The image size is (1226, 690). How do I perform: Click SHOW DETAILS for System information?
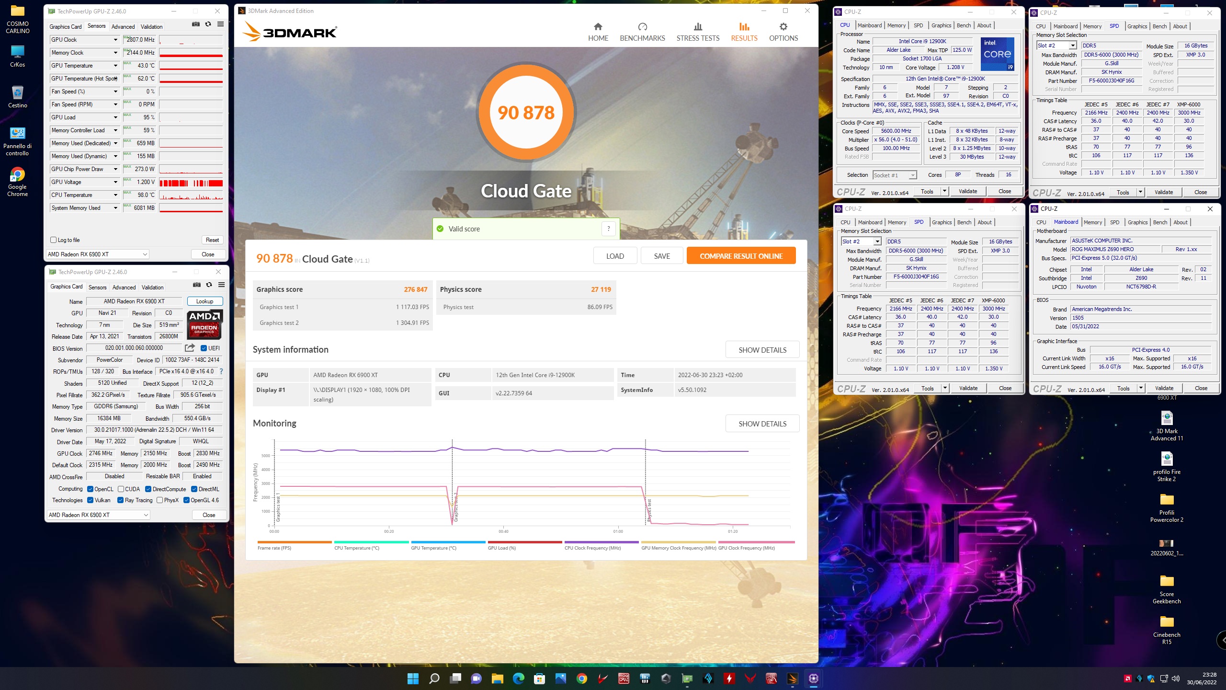762,350
